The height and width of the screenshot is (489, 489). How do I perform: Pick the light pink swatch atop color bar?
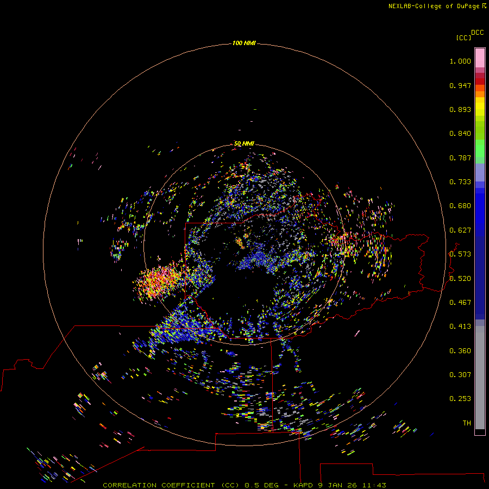(480, 58)
